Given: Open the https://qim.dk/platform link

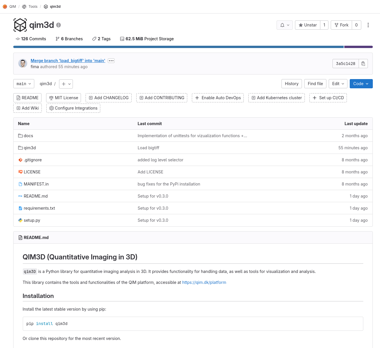Looking at the screenshot, I should (x=204, y=282).
